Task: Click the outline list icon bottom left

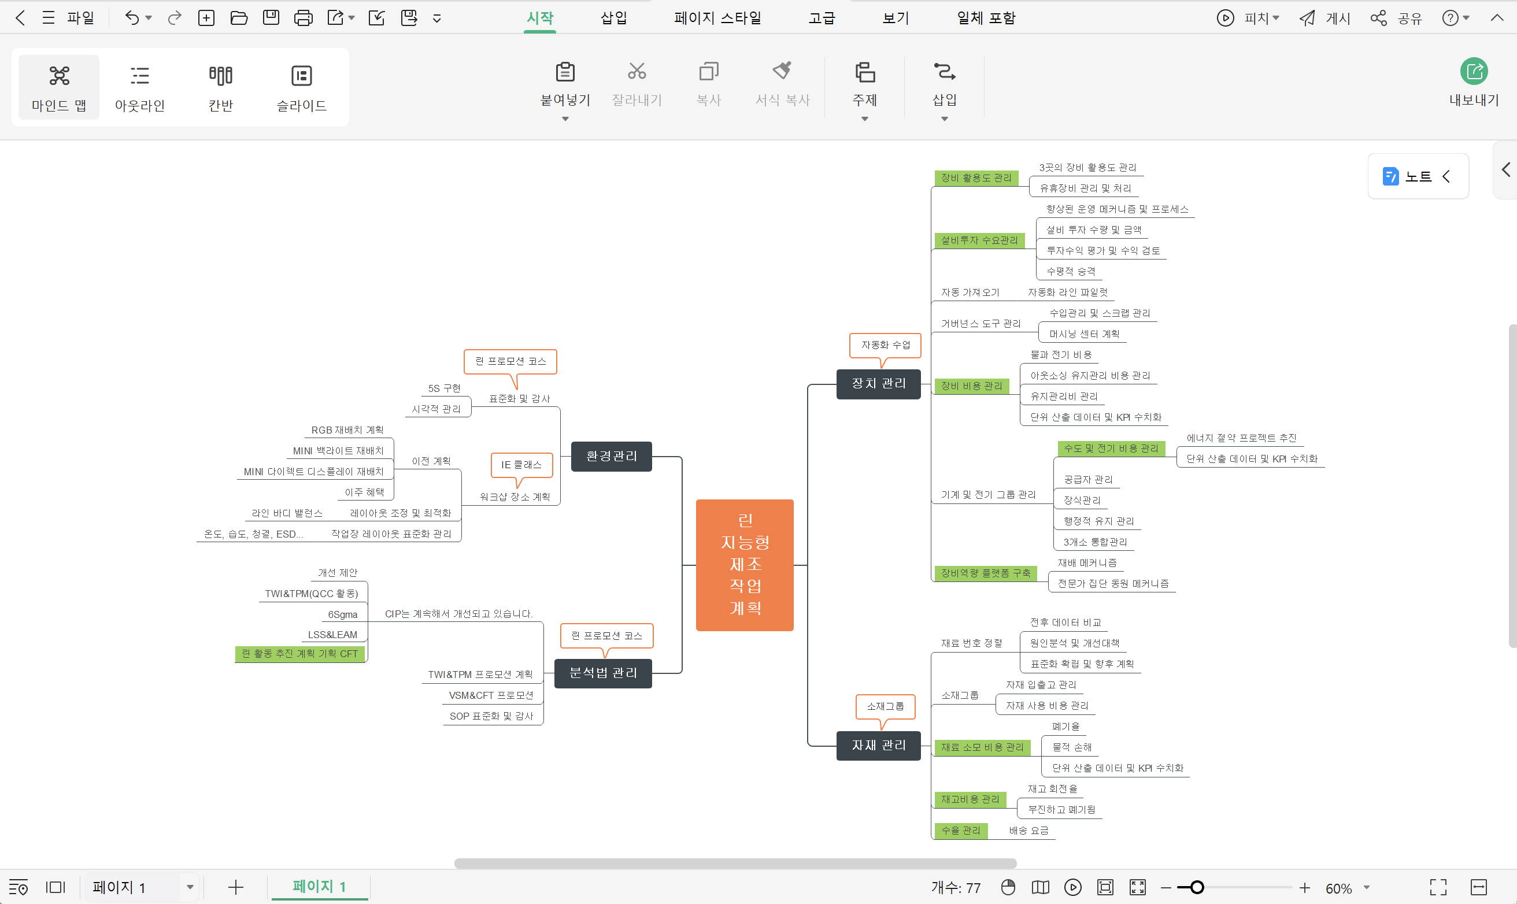Action: [x=18, y=887]
